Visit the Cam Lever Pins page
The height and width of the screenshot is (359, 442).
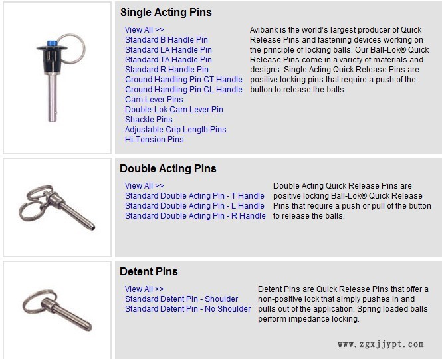[154, 100]
